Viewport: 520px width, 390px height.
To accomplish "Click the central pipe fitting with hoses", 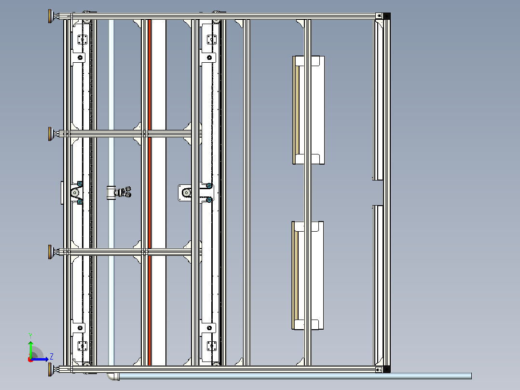I will pyautogui.click(x=119, y=193).
